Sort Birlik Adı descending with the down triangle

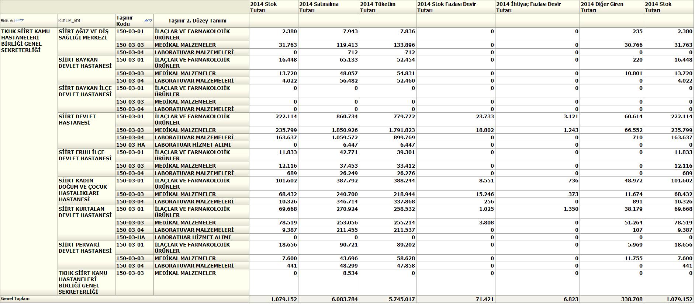22,20
